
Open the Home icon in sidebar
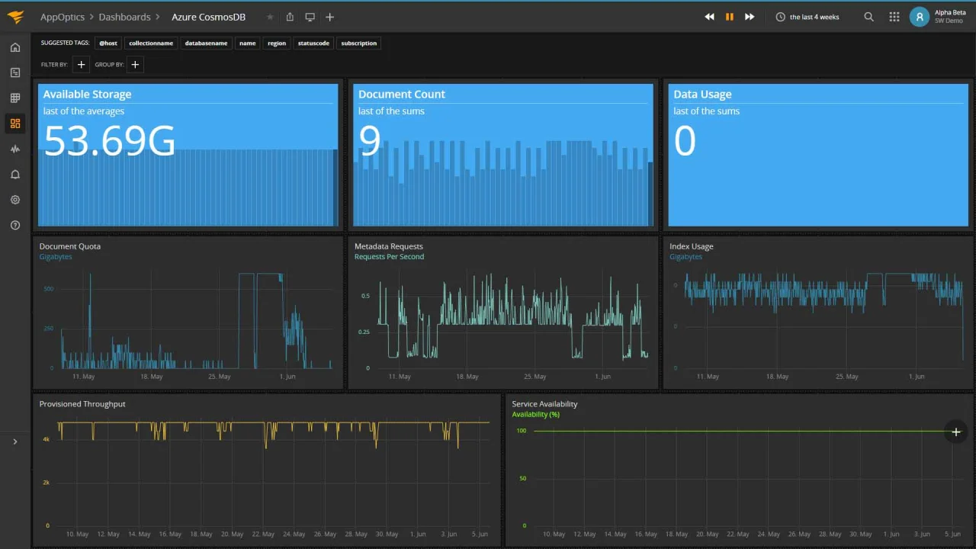pyautogui.click(x=14, y=47)
